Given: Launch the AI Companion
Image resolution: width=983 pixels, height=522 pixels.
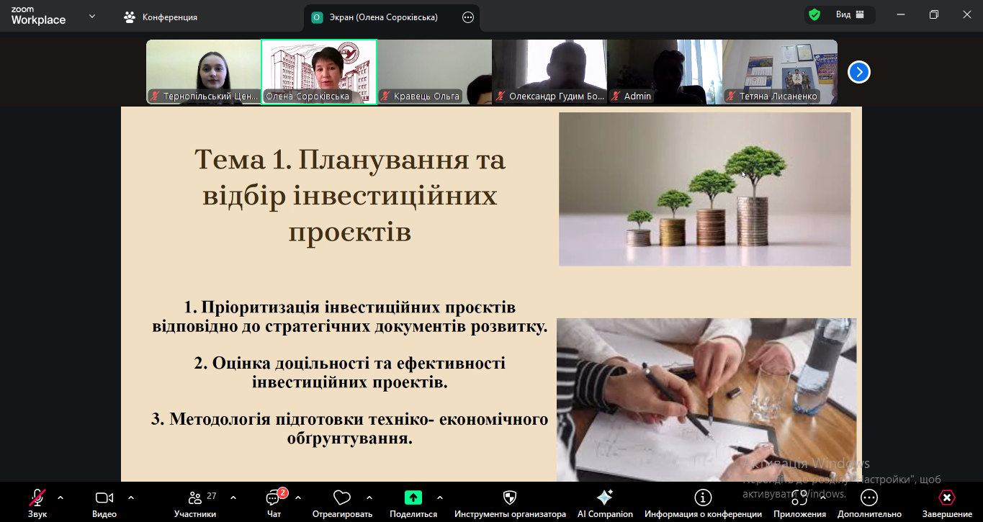Looking at the screenshot, I should tap(605, 498).
